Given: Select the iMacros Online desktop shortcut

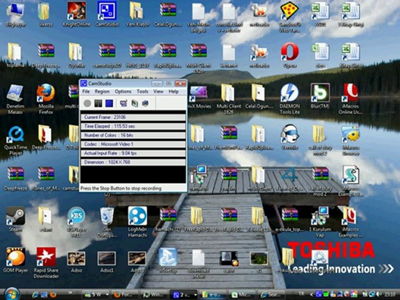Looking at the screenshot, I should [350, 99].
